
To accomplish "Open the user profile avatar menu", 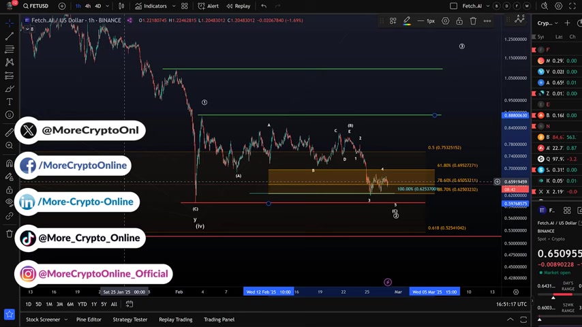I will (10, 5).
